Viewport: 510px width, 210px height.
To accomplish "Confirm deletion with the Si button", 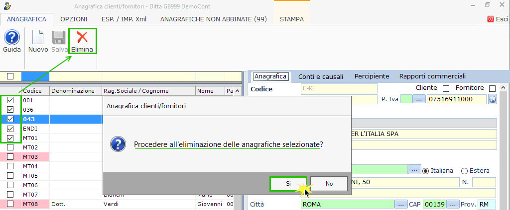I will 288,183.
